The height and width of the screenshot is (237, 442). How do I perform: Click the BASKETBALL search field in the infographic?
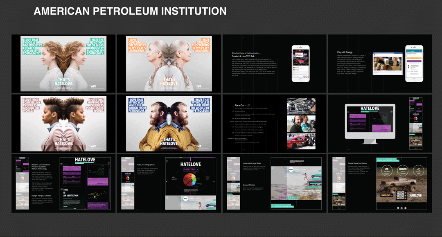[191, 169]
